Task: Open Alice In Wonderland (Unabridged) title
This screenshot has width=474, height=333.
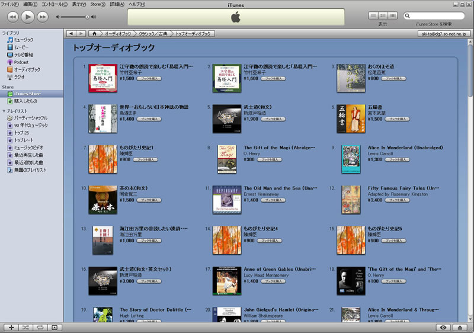Action: 405,148
